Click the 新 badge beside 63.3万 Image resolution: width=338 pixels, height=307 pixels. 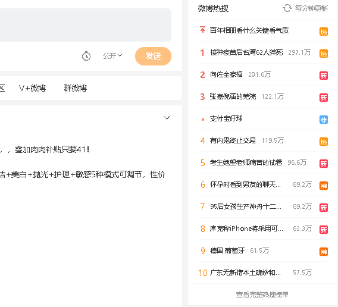pyautogui.click(x=324, y=230)
